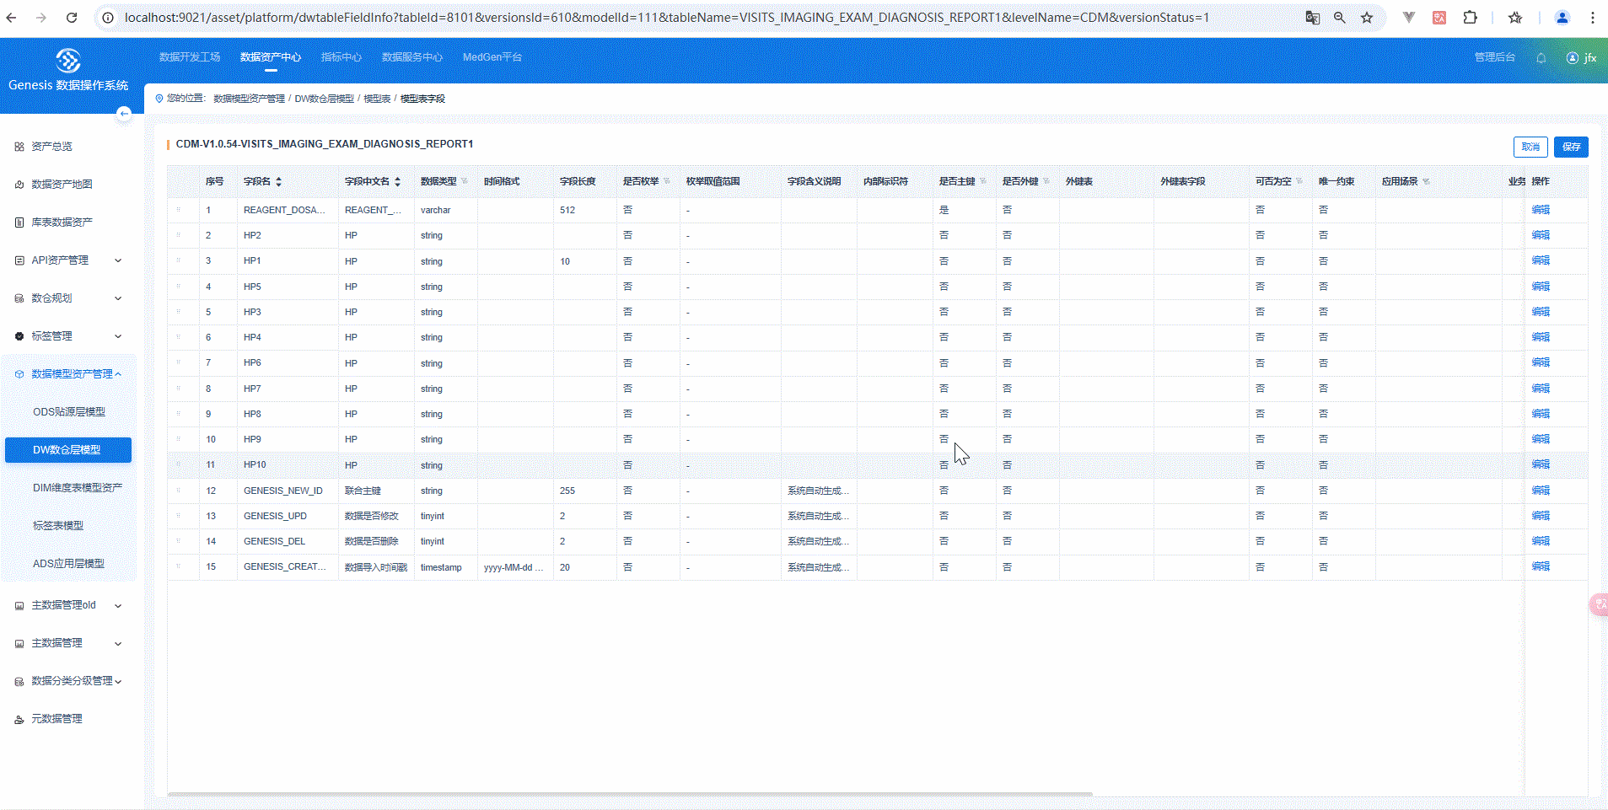The height and width of the screenshot is (810, 1608).
Task: Open 数据资产中心 top tab
Action: point(271,57)
